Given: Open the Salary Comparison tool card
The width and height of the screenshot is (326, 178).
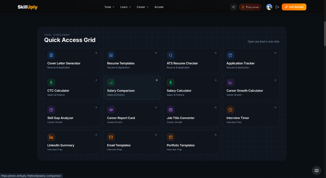Looking at the screenshot, I should pyautogui.click(x=132, y=87).
